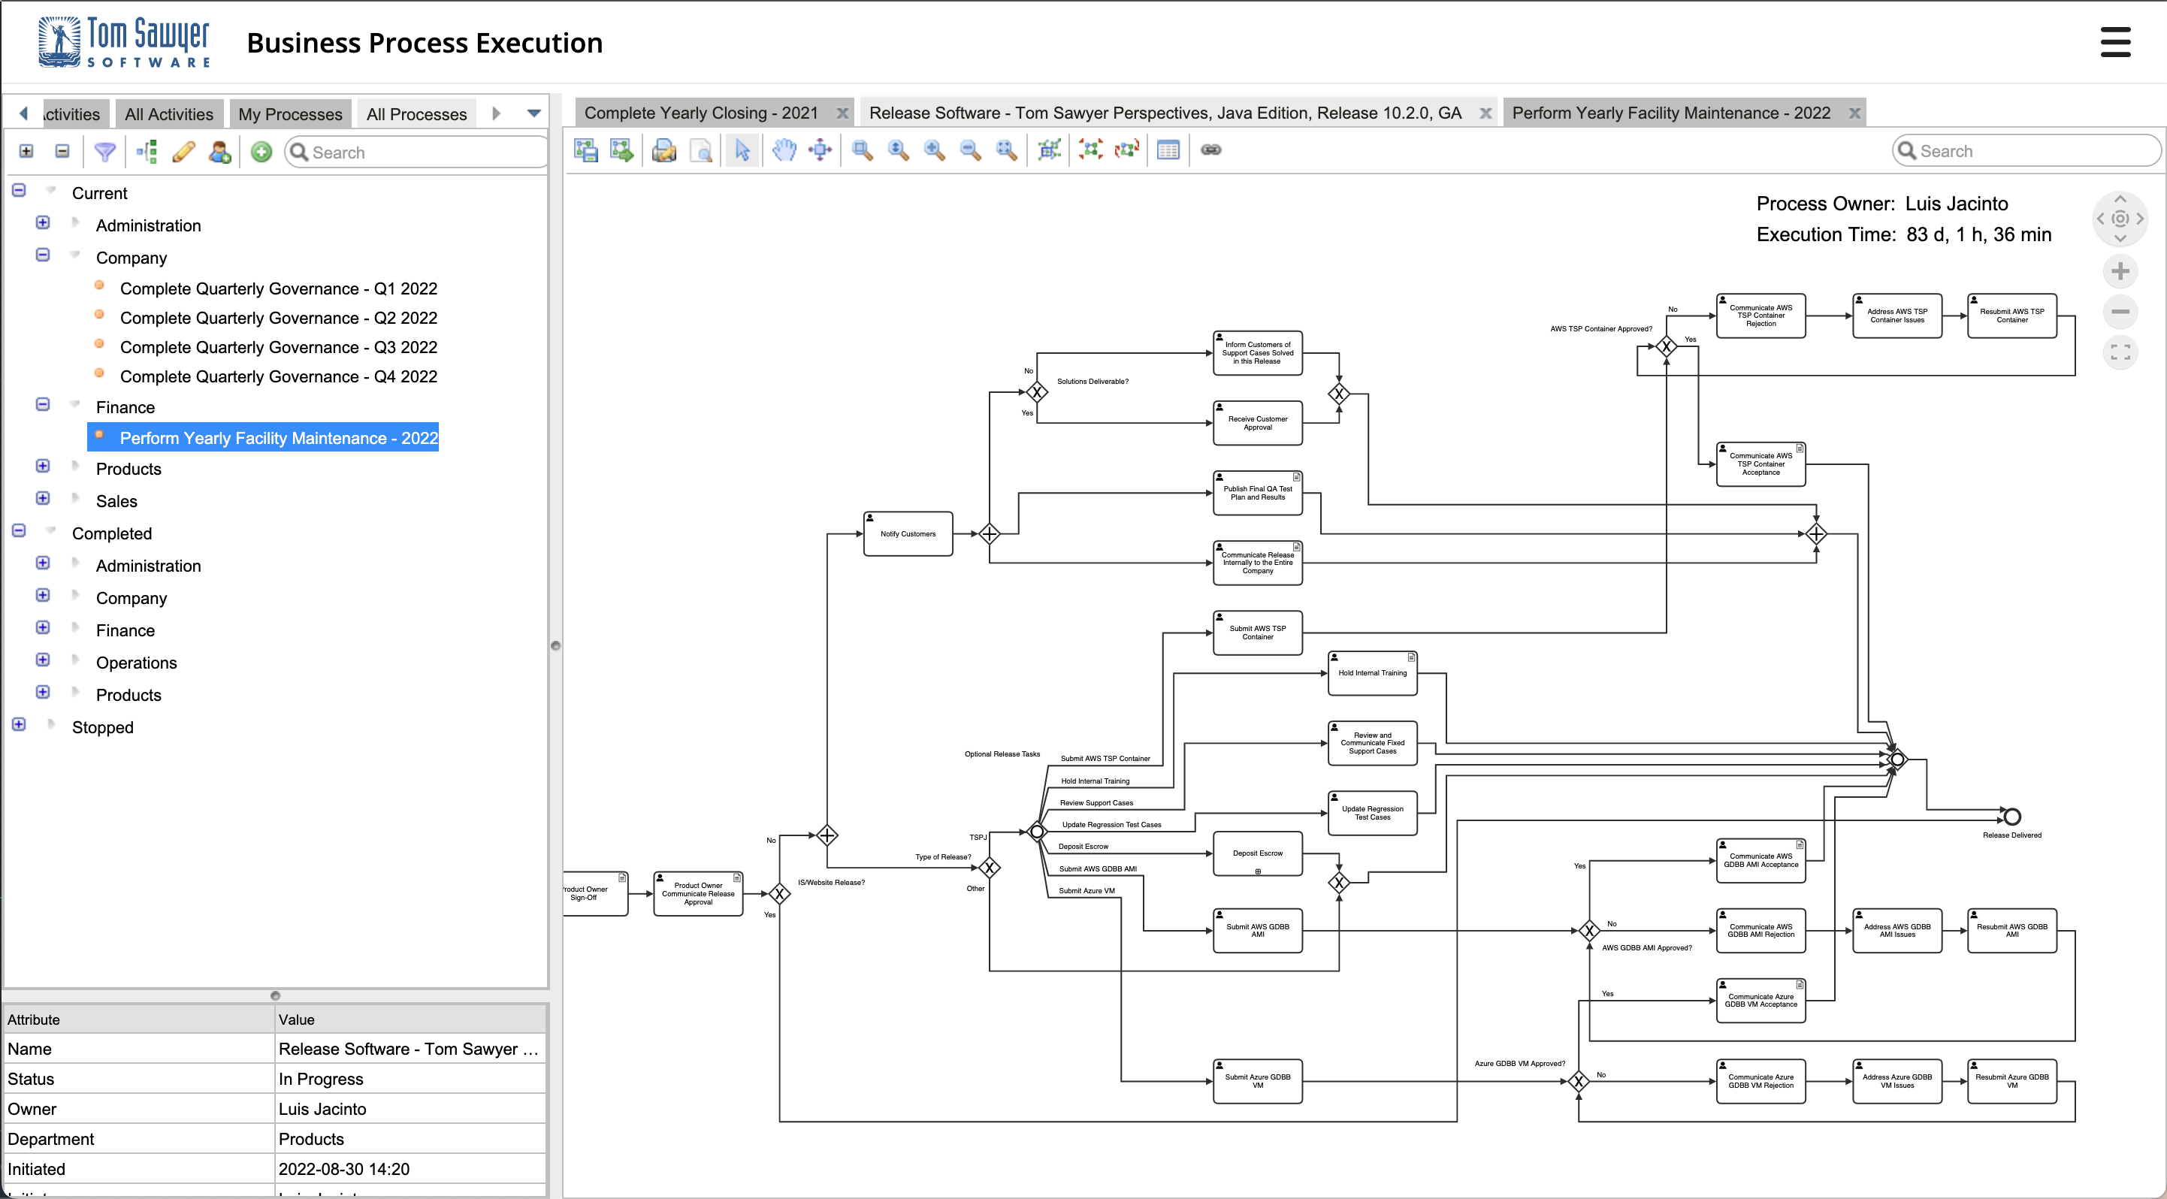The image size is (2167, 1199).
Task: Click the incremental layout icon with red arrows
Action: click(x=1127, y=149)
